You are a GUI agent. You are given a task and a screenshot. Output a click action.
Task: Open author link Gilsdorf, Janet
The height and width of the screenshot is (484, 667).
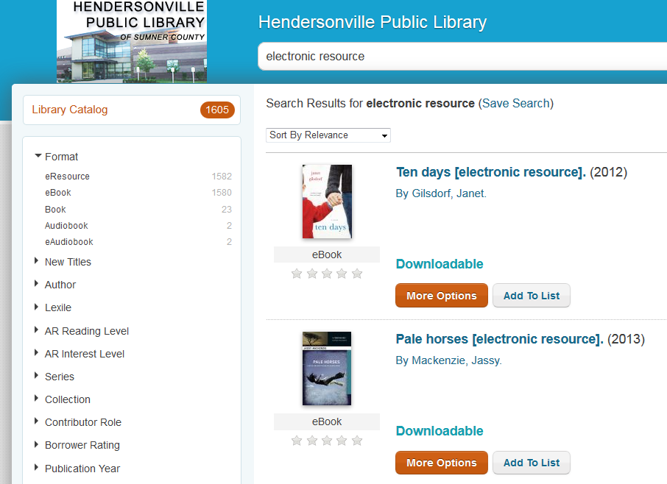[x=448, y=193]
